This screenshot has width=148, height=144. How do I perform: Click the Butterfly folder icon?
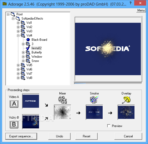coord(28,52)
